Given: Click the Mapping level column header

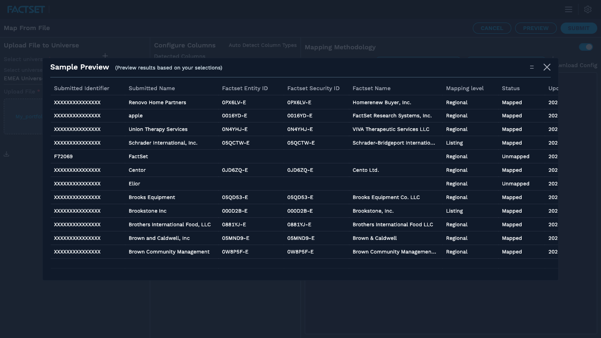Looking at the screenshot, I should [x=465, y=88].
